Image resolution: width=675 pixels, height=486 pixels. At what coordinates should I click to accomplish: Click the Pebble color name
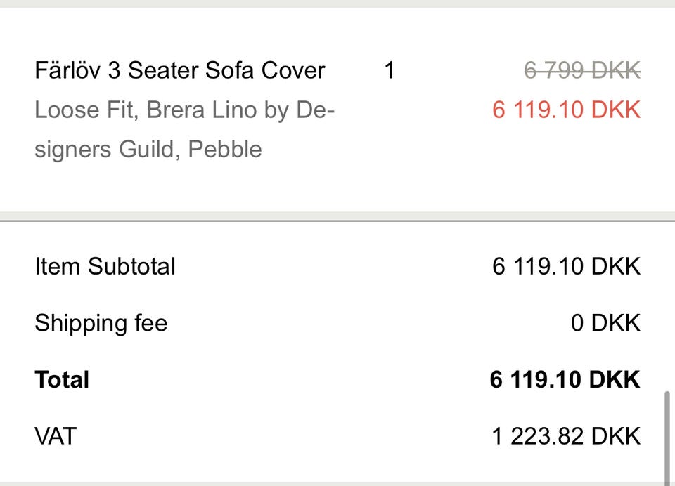point(225,150)
